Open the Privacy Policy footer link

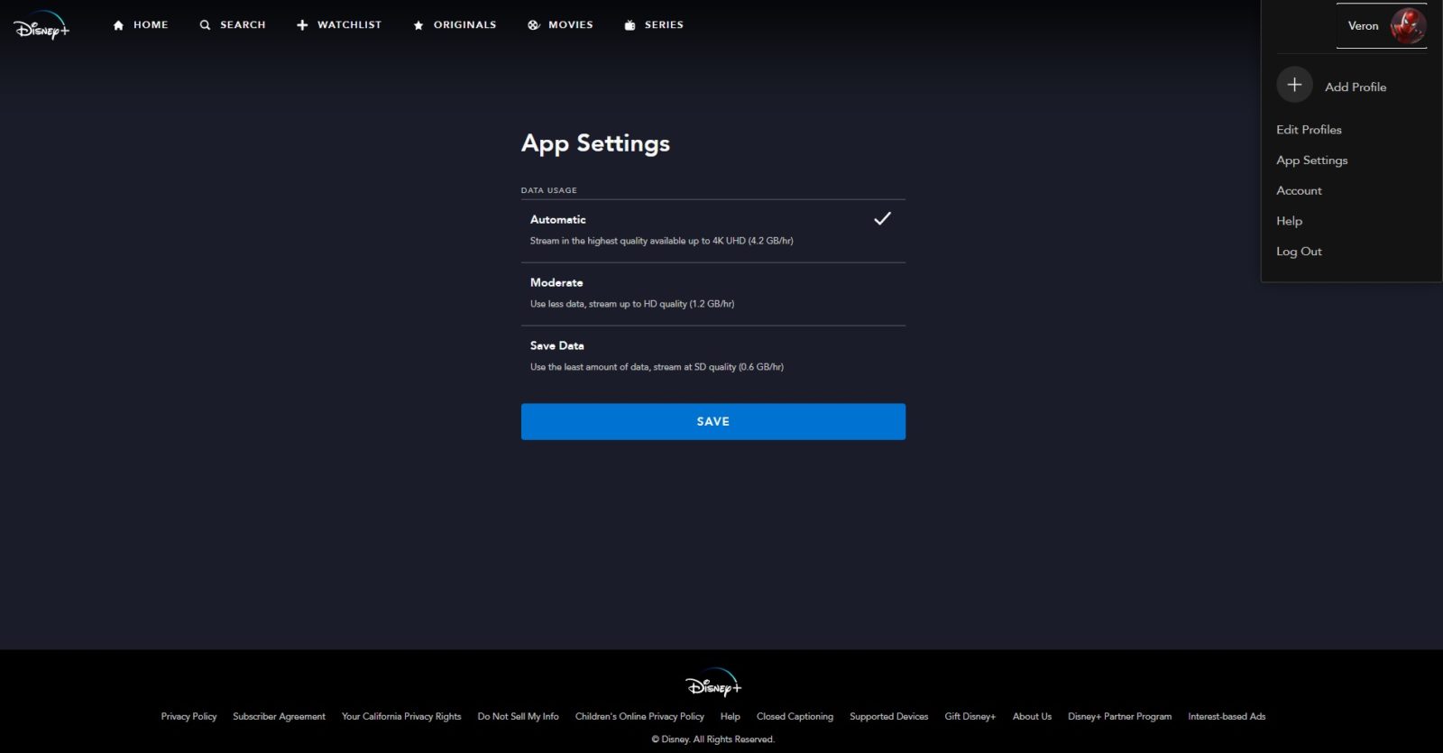pos(188,717)
